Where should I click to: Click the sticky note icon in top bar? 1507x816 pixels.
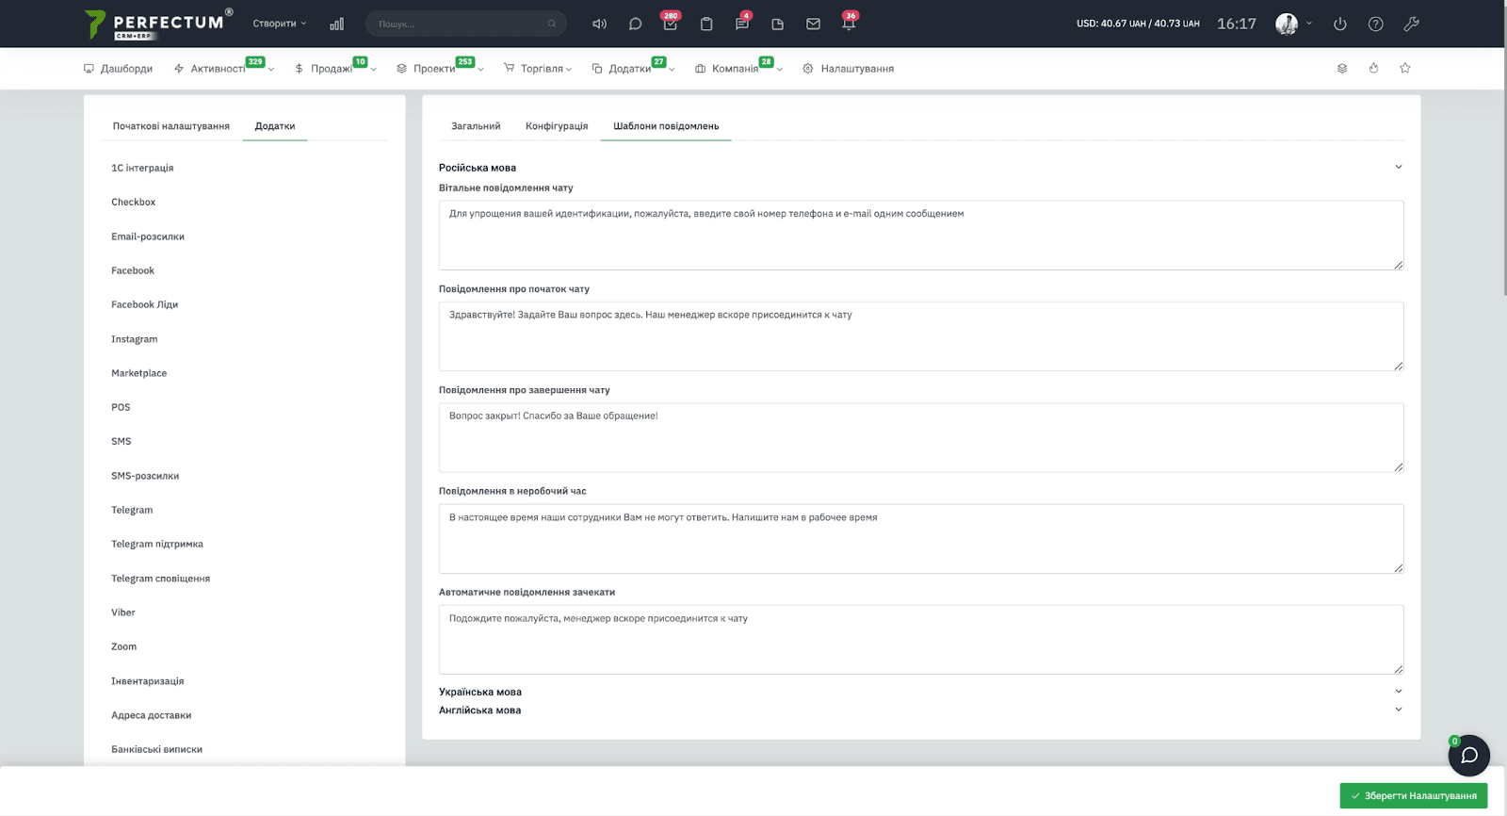pyautogui.click(x=778, y=24)
